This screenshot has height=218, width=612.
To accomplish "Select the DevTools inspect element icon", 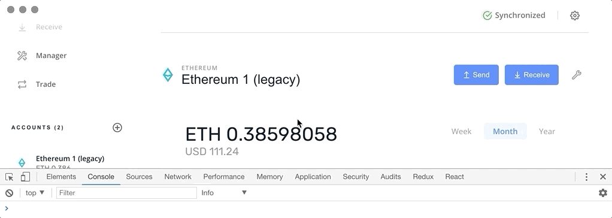I will (x=10, y=177).
